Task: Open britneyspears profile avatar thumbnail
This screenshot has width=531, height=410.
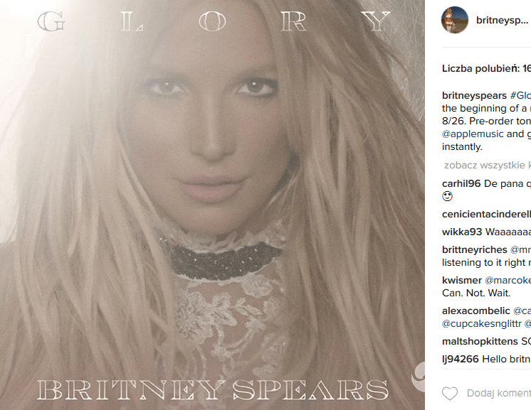Action: (x=454, y=20)
